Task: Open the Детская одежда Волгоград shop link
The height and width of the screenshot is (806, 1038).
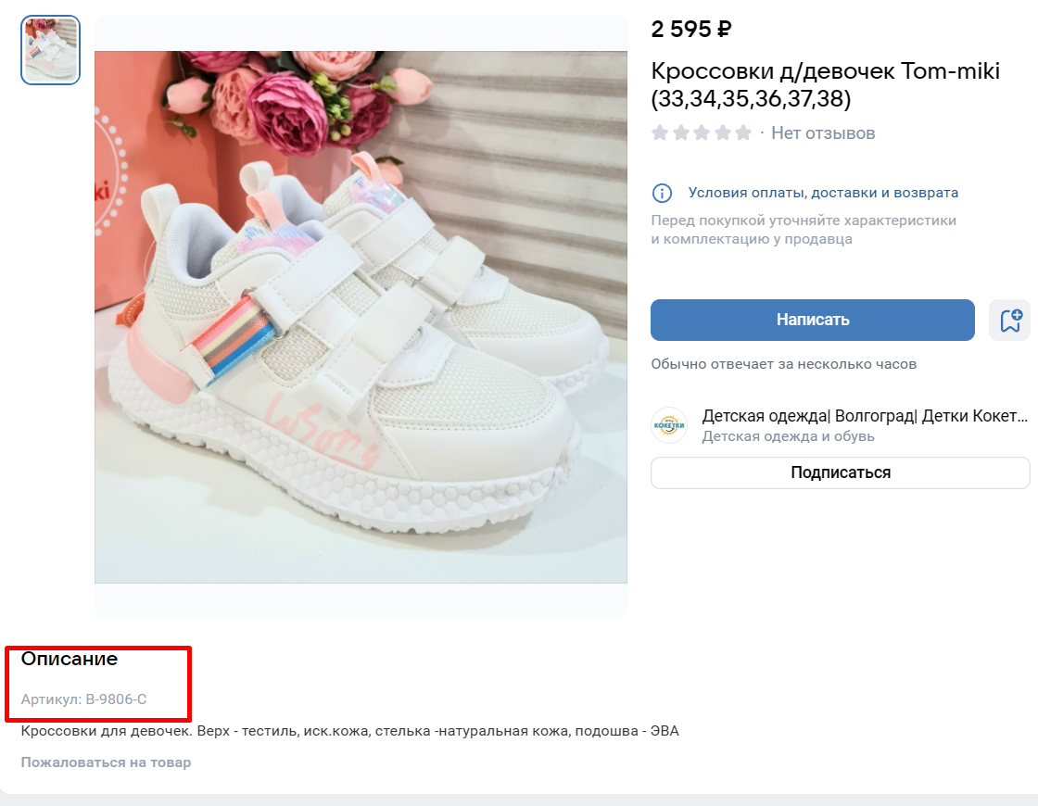Action: 865,416
